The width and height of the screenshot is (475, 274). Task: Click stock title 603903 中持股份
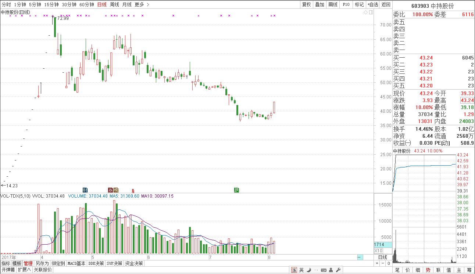click(x=433, y=6)
